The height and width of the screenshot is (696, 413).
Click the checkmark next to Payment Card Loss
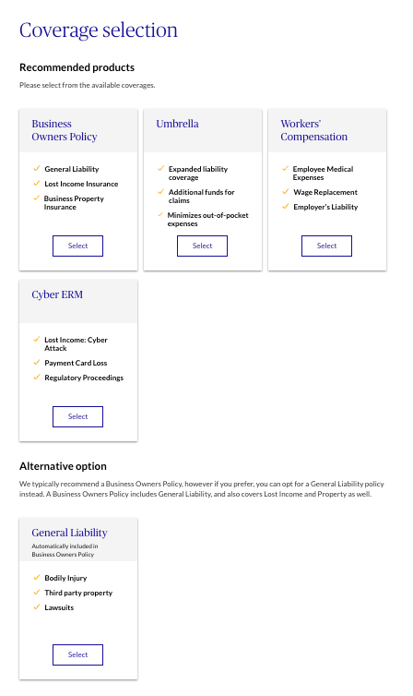[37, 363]
